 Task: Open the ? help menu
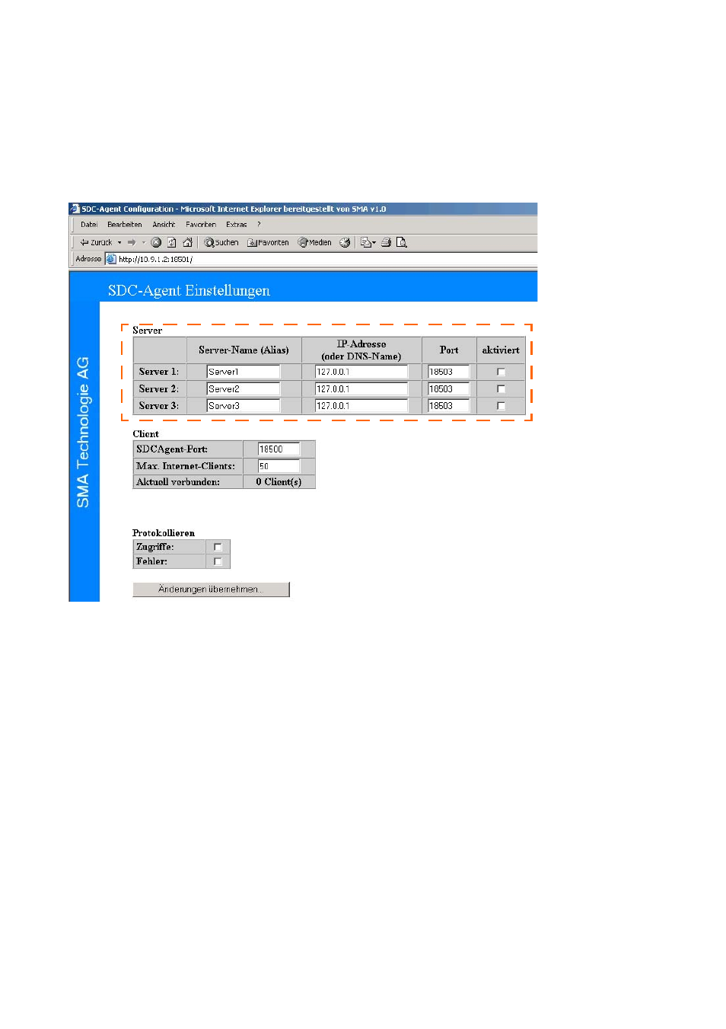tap(259, 225)
